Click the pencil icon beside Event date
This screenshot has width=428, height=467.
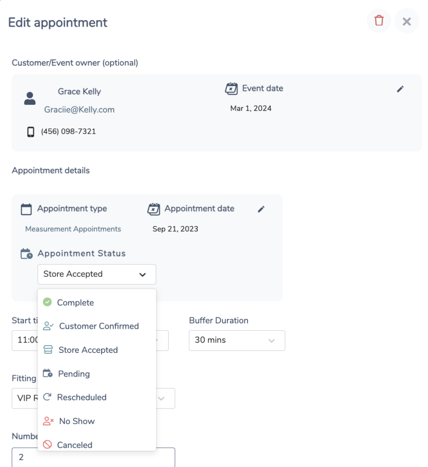point(400,89)
